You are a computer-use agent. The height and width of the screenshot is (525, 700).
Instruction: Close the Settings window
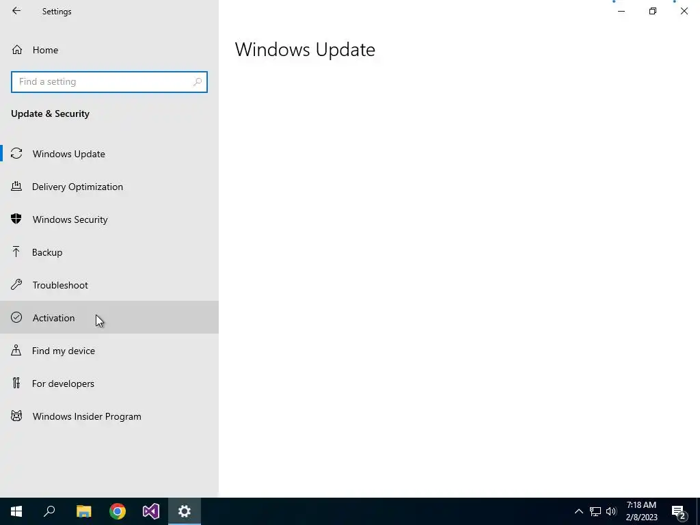coord(684,11)
